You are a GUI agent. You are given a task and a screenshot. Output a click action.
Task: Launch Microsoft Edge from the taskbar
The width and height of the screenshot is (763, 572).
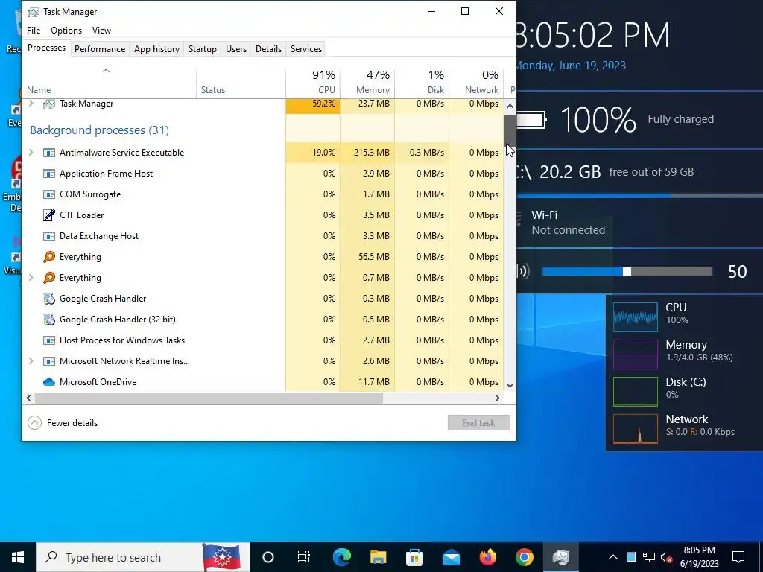pos(341,557)
